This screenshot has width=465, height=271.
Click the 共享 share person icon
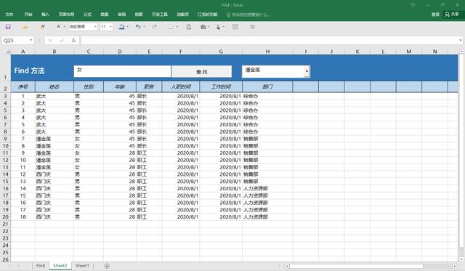tap(447, 15)
